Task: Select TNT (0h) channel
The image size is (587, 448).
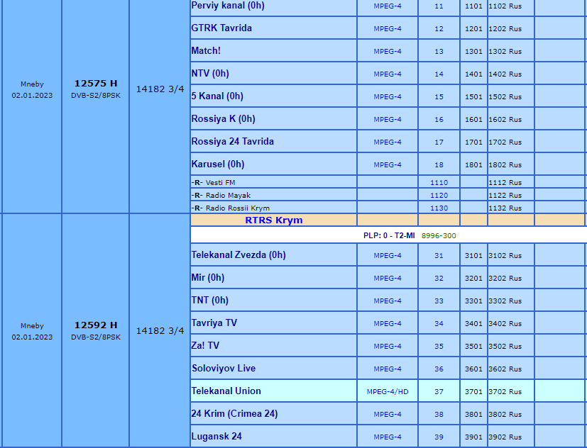Action: pos(209,301)
